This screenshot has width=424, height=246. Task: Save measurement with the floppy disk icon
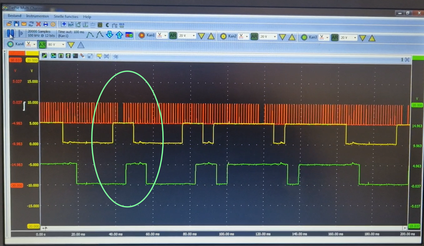click(16, 24)
